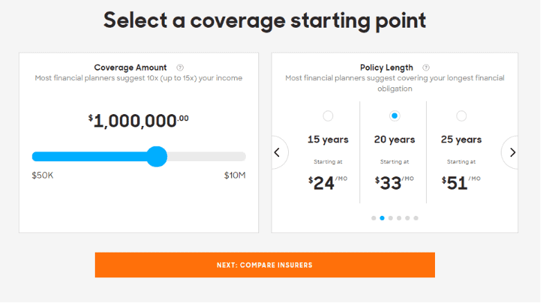The width and height of the screenshot is (541, 303).
Task: Click the 20 years option label
Action: point(395,140)
